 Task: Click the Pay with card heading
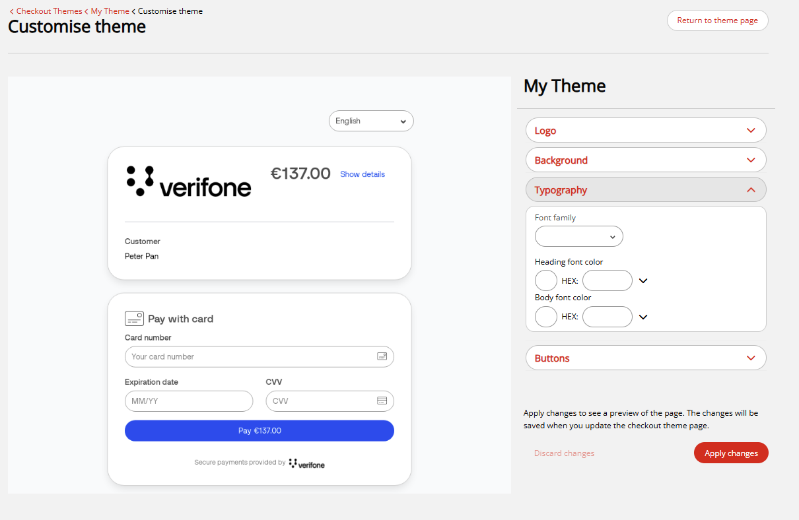(x=180, y=319)
